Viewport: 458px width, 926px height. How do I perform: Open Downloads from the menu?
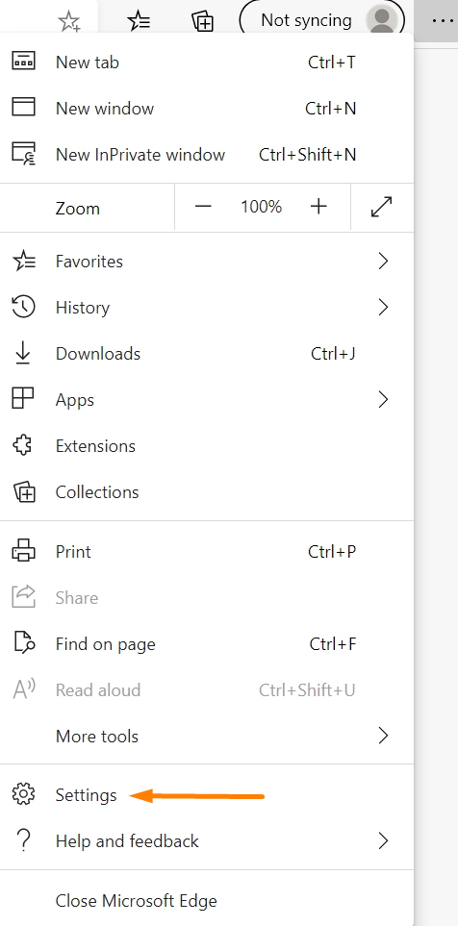207,353
